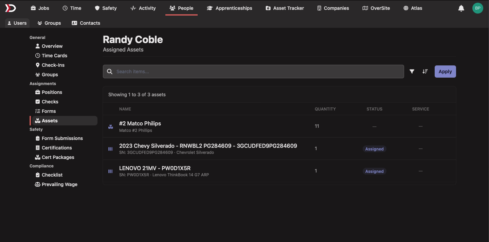This screenshot has height=242, width=489.
Task: Click the stacked-boxes icon beside #2 Matco Philips
Action: (x=110, y=126)
